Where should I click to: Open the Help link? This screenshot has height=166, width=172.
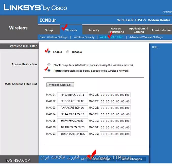[x=156, y=47]
